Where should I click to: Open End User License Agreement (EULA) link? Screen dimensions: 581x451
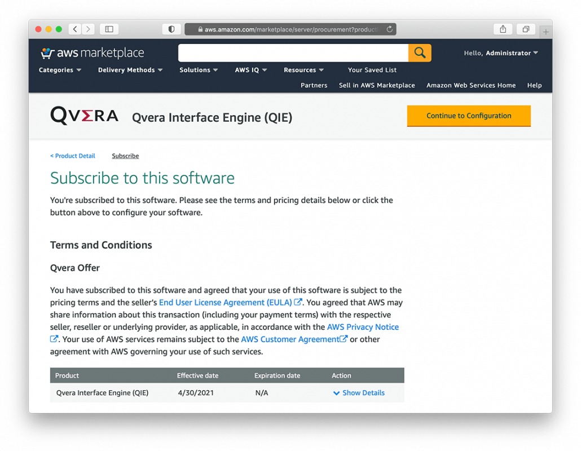tap(225, 303)
